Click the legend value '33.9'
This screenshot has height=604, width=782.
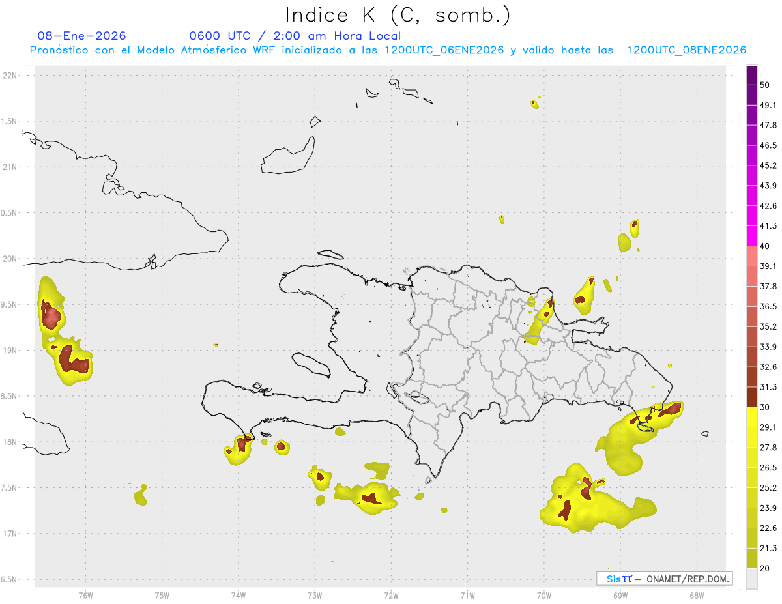click(x=768, y=347)
